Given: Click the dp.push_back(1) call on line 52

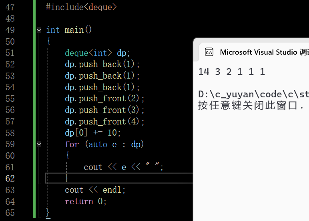Looking at the screenshot, I should [102, 65].
